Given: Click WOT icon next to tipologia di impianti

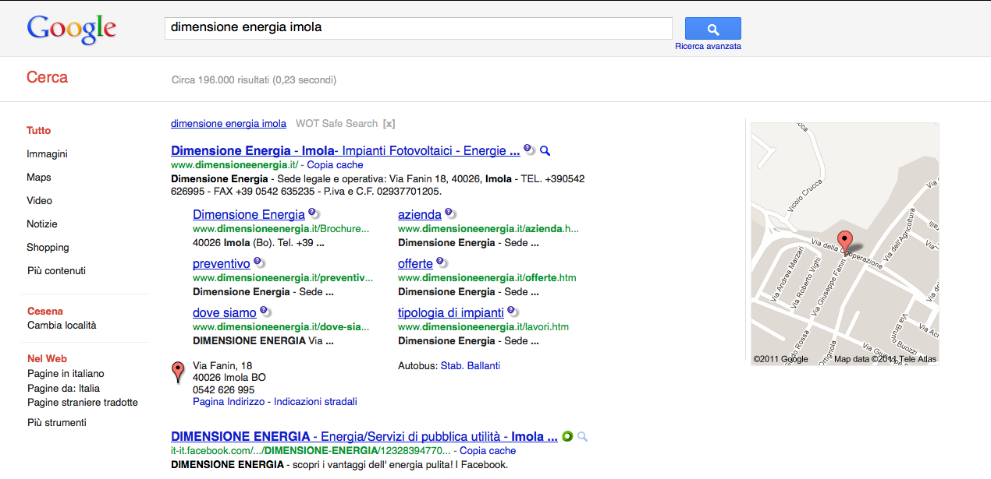Looking at the screenshot, I should (x=512, y=312).
